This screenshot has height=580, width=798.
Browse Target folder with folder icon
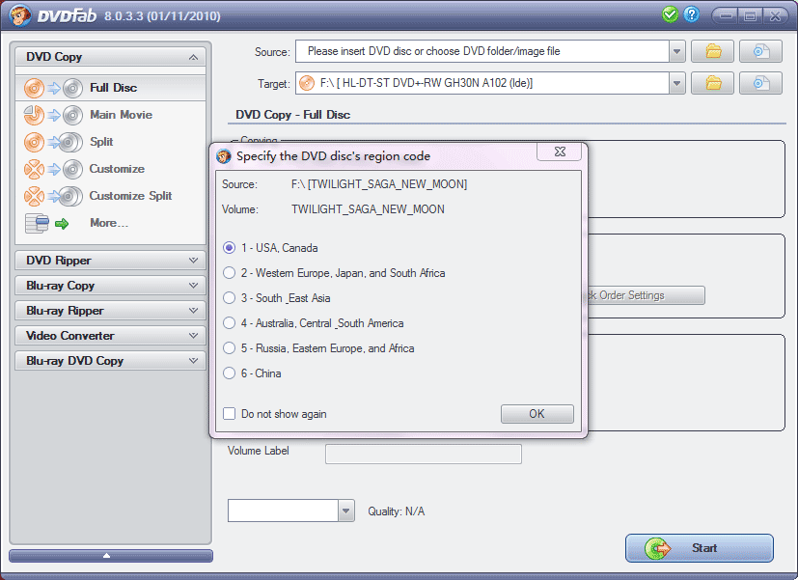[712, 83]
